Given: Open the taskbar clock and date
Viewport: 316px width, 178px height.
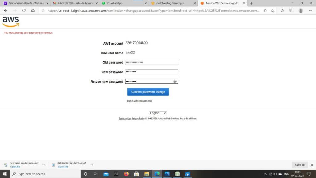Looking at the screenshot, I should point(297,174).
